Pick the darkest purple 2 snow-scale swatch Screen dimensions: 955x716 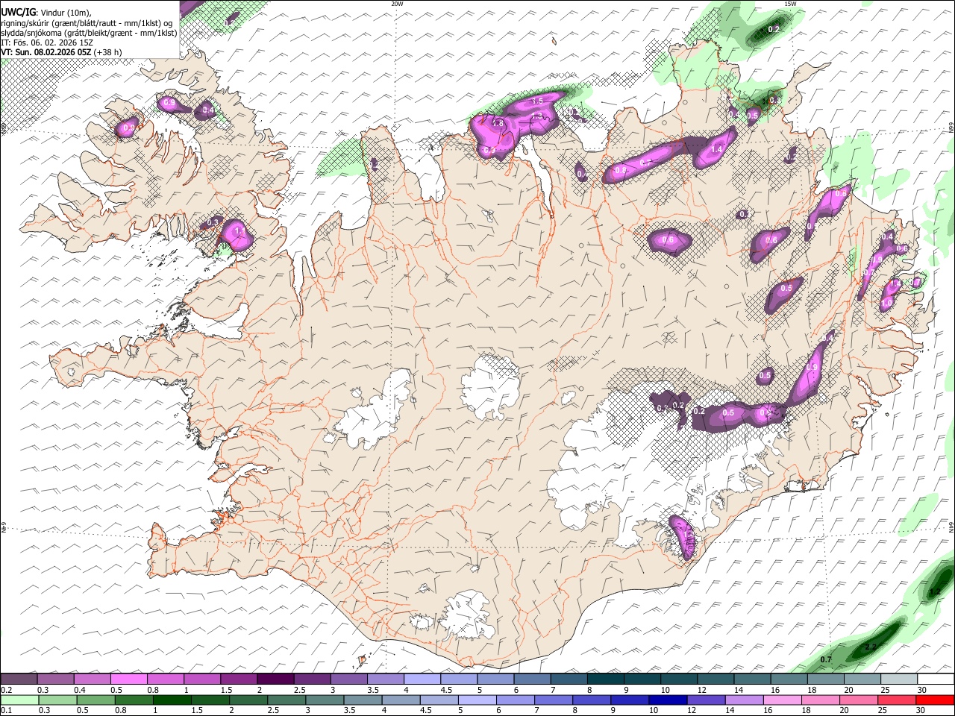coord(275,679)
